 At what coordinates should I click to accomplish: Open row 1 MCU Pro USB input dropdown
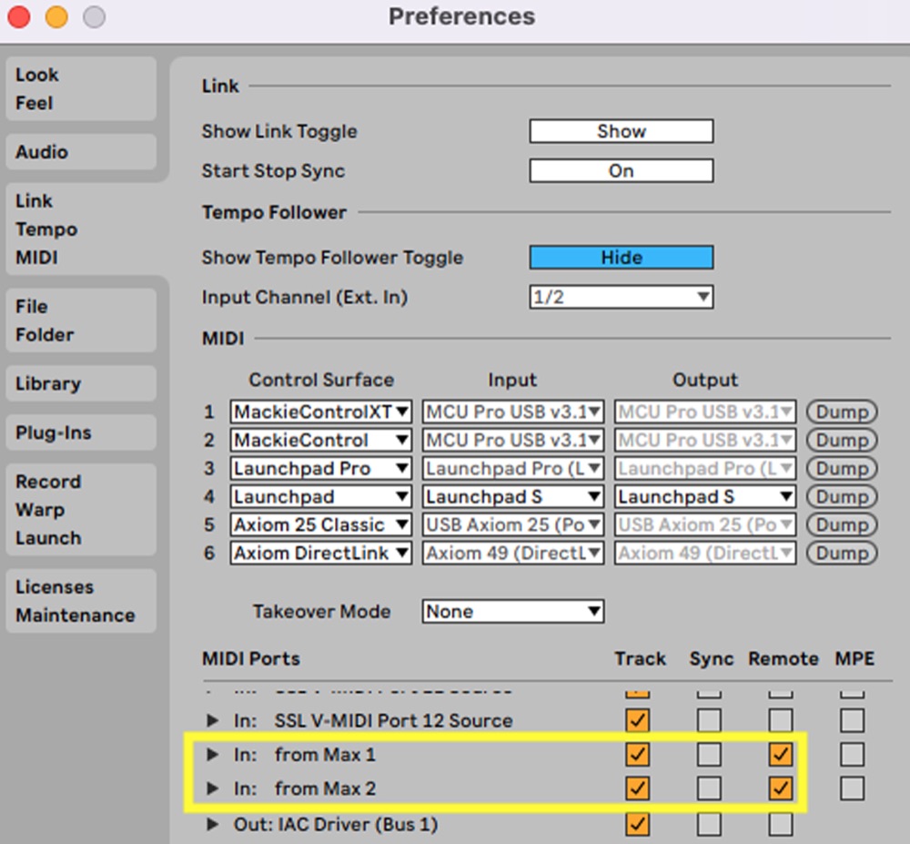pyautogui.click(x=513, y=412)
